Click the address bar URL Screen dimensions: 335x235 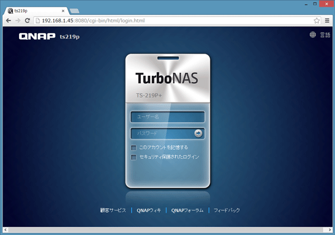[x=93, y=21]
